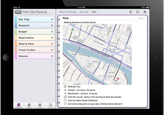Screen dimensions: 164x115
Task: Open Search with magnifier icon
Action: (51, 105)
